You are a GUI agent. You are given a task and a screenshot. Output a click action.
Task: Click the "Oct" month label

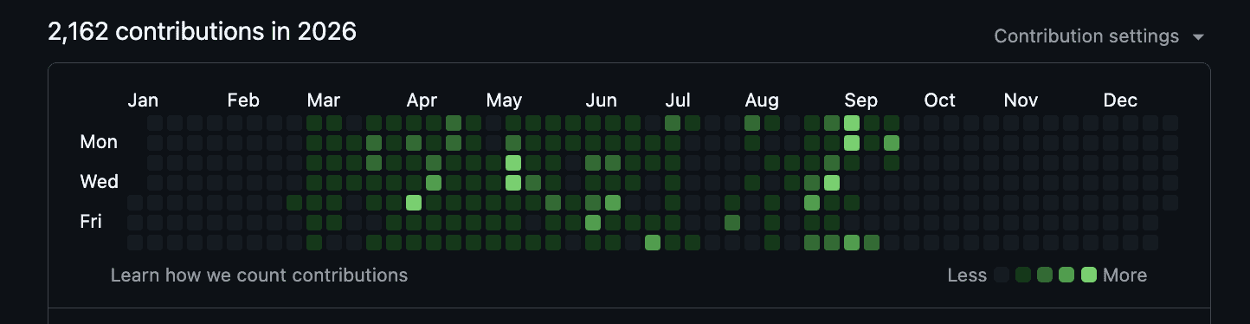(x=939, y=100)
